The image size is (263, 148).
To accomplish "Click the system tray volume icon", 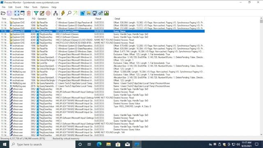I will click(x=238, y=144).
